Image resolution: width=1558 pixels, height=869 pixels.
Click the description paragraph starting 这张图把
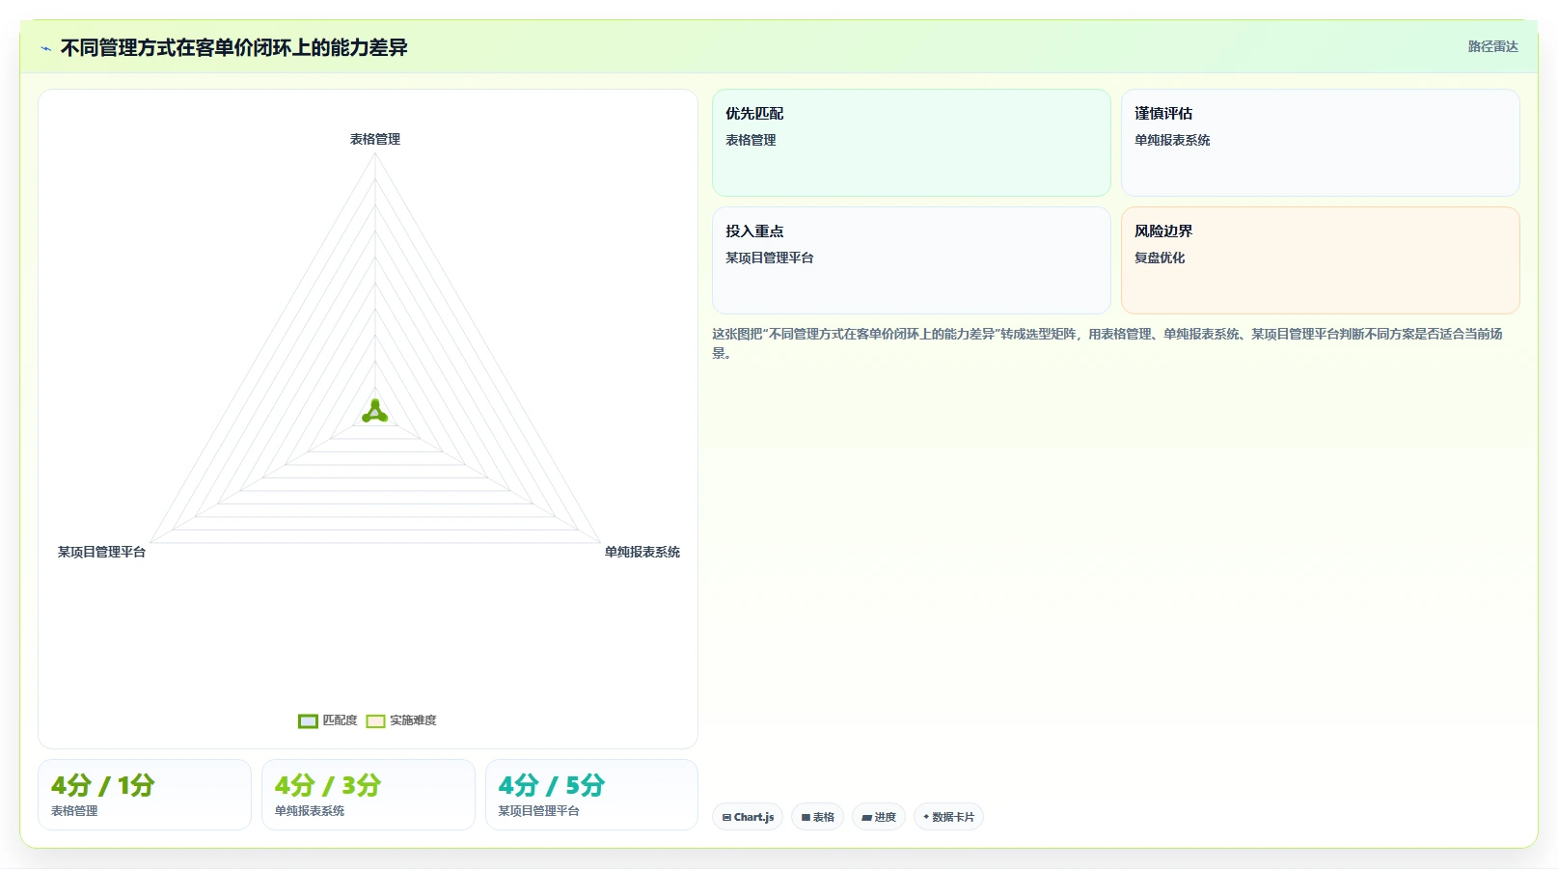click(1107, 343)
